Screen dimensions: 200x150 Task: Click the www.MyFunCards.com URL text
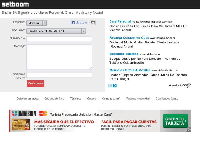pos(165,70)
